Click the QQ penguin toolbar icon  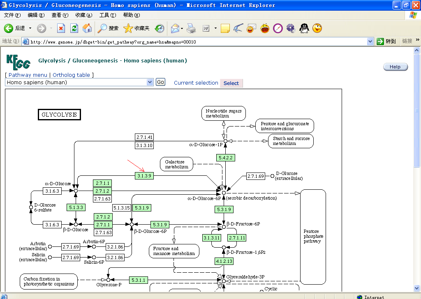(304, 28)
